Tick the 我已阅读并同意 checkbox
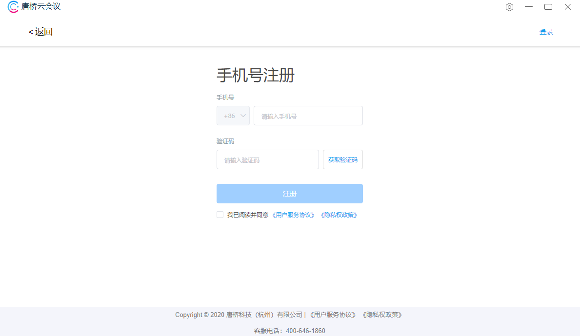 pos(220,215)
